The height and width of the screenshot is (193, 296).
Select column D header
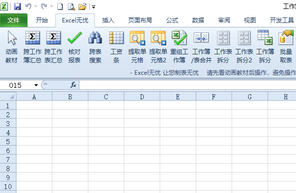tap(142, 97)
